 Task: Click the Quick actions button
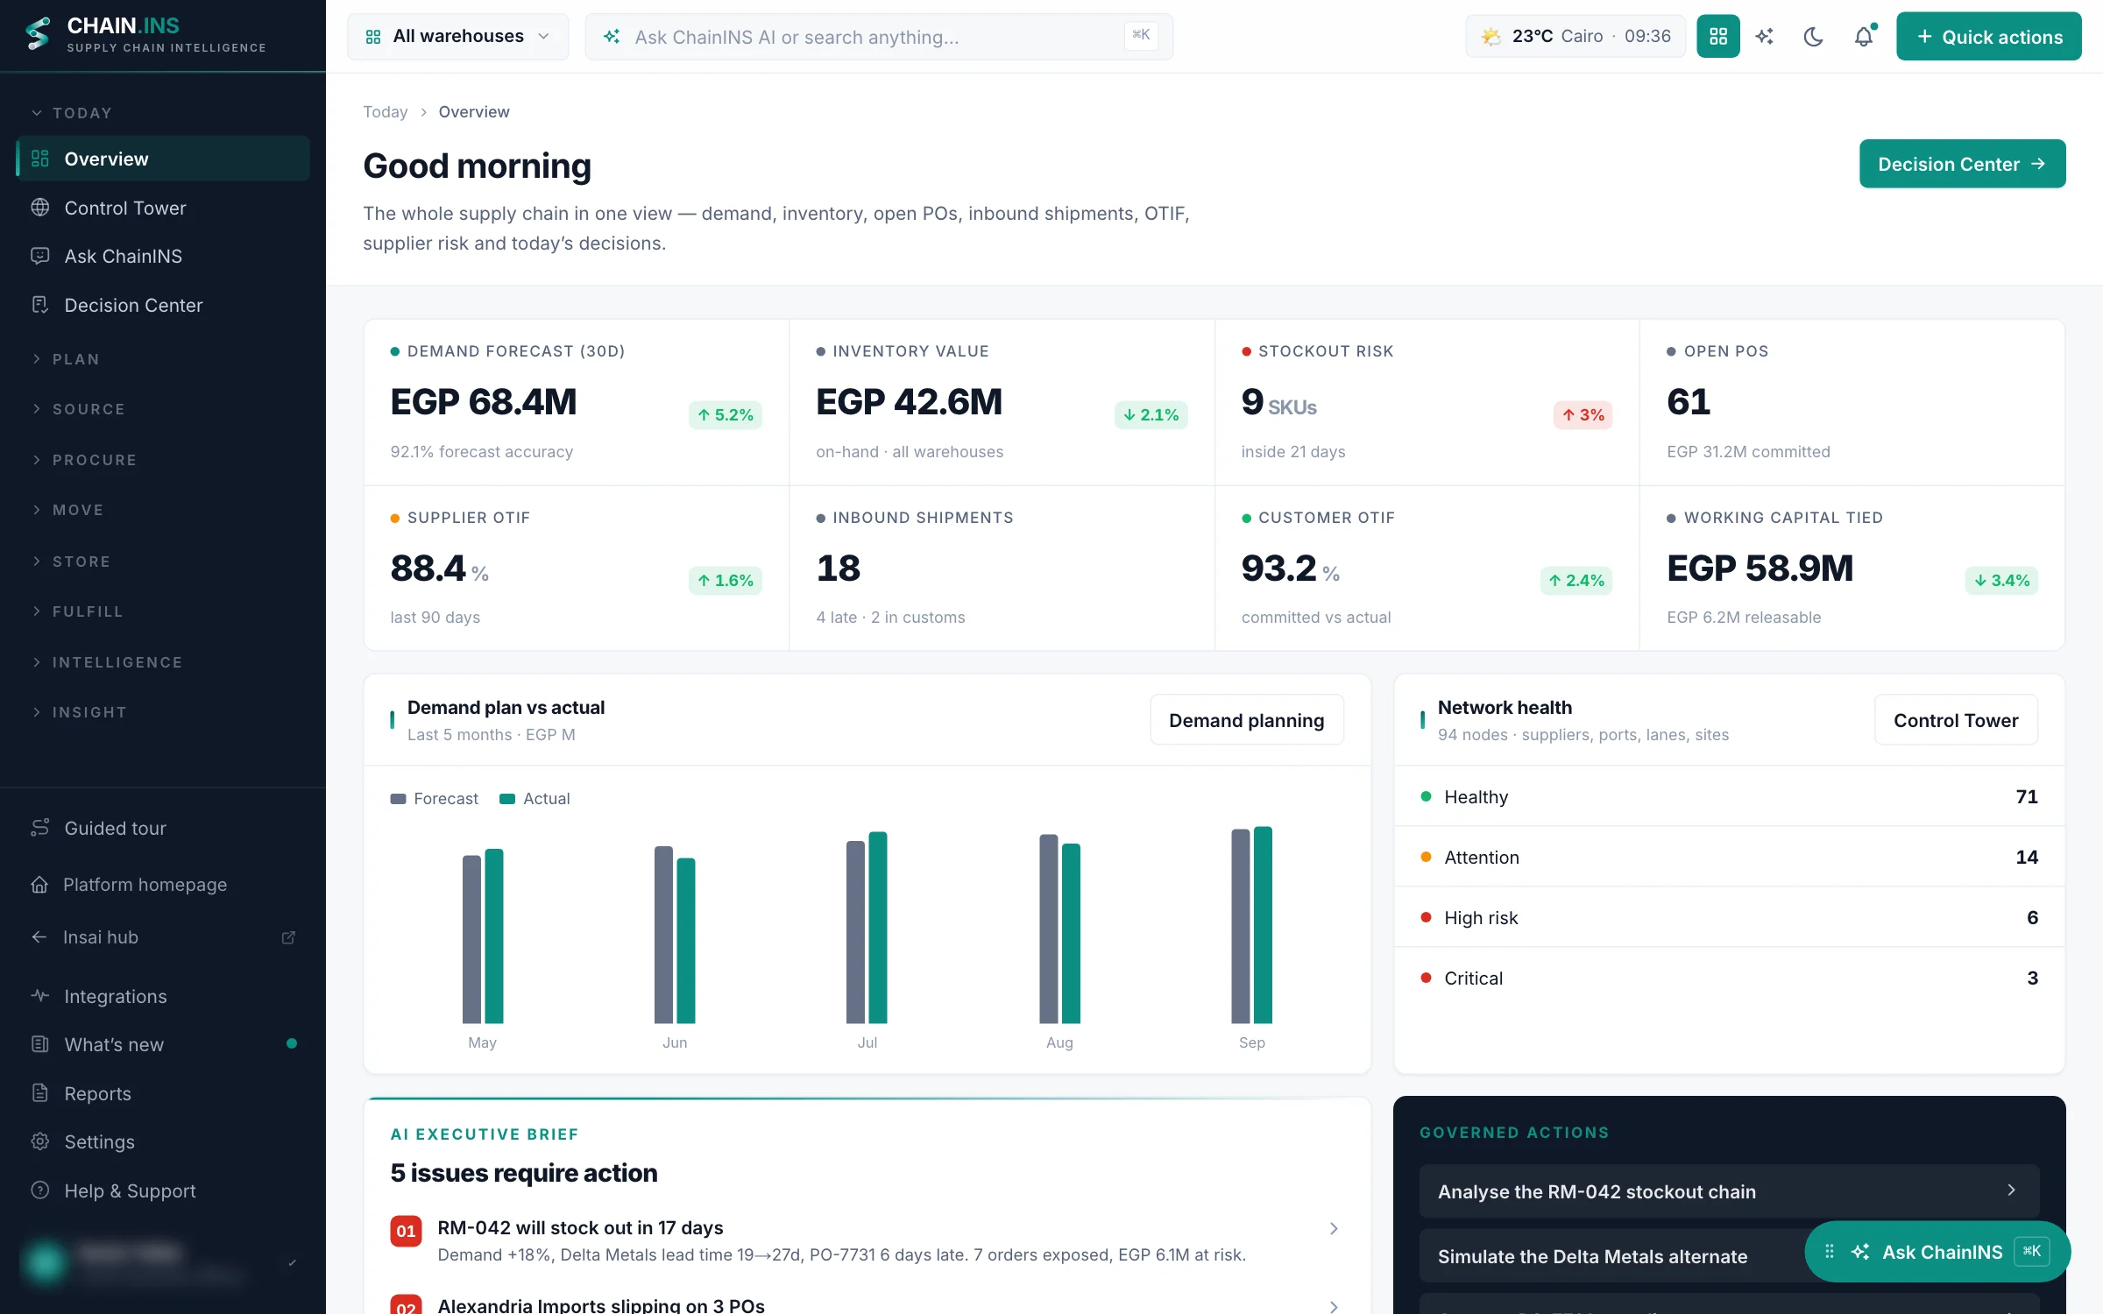[1989, 36]
